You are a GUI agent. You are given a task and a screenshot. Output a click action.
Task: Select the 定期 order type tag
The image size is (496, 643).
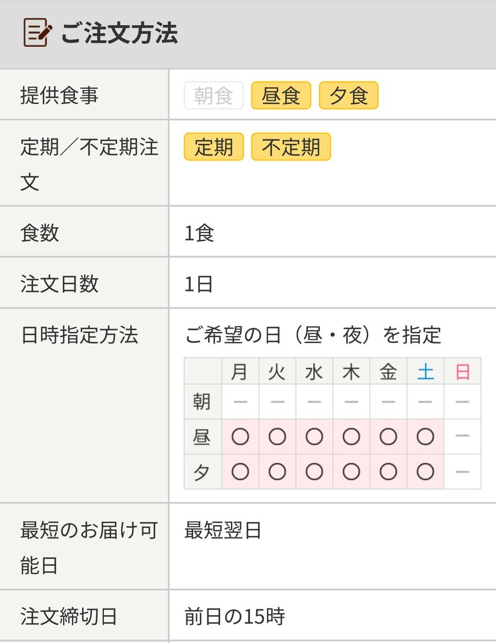tap(214, 147)
